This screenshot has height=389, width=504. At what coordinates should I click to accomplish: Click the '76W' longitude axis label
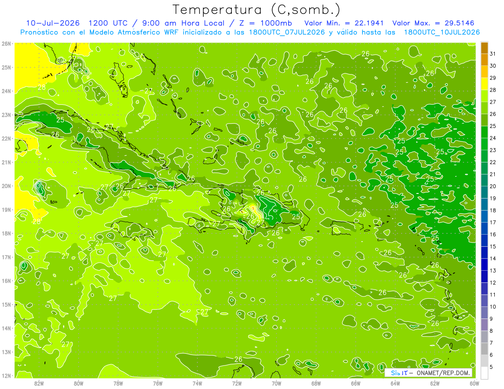(158, 384)
